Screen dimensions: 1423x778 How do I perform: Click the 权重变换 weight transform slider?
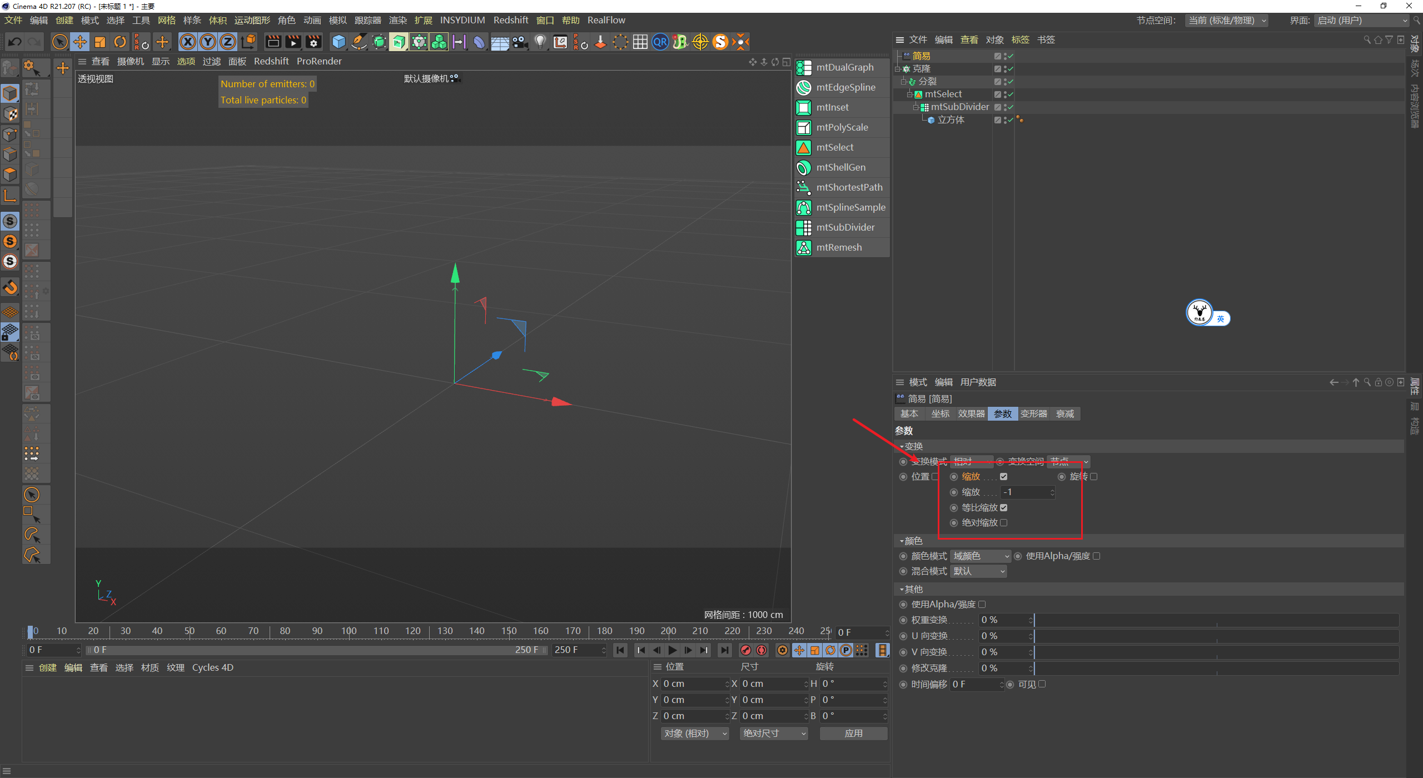pos(1216,620)
